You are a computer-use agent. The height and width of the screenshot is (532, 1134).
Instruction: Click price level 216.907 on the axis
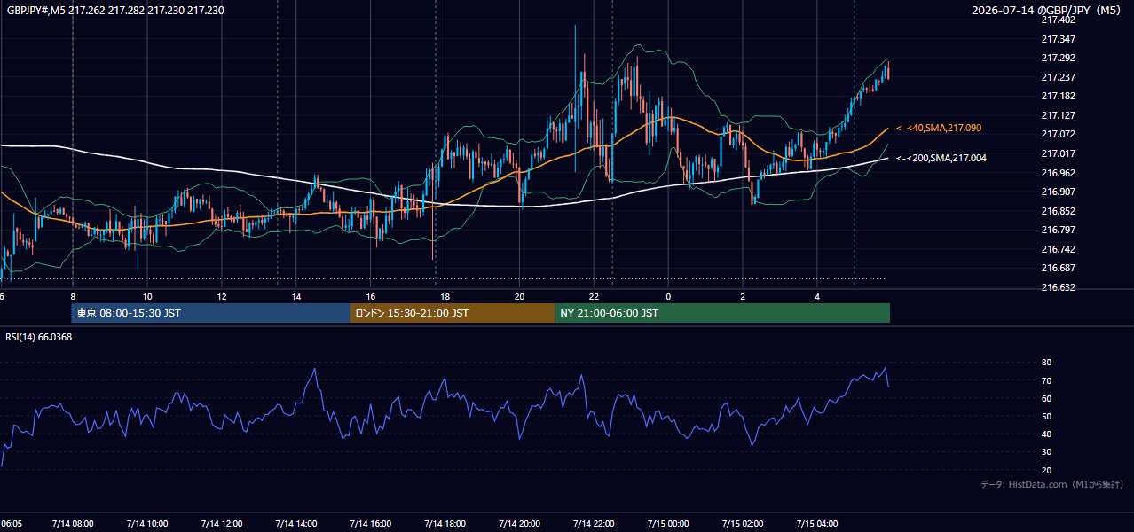click(1058, 192)
